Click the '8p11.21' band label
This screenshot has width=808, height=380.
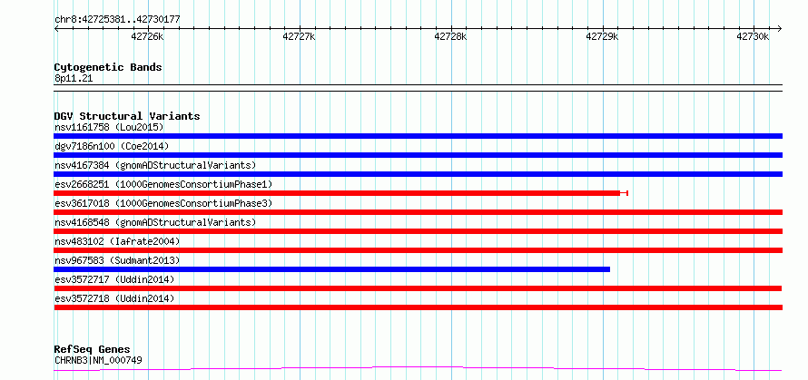74,79
